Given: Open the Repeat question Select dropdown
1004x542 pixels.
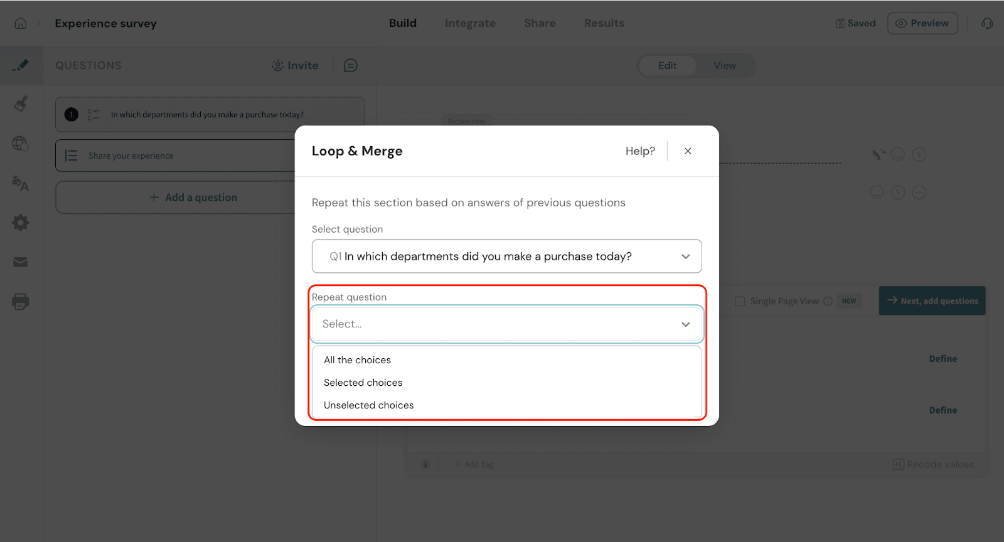Looking at the screenshot, I should point(506,324).
